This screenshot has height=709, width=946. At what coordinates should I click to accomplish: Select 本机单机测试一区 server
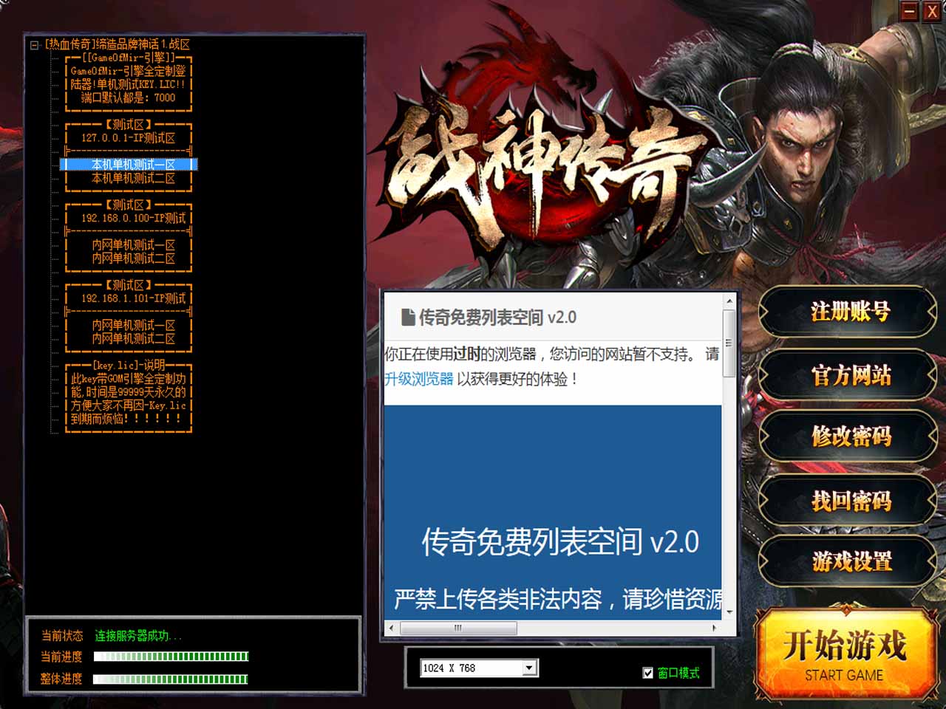coord(133,165)
